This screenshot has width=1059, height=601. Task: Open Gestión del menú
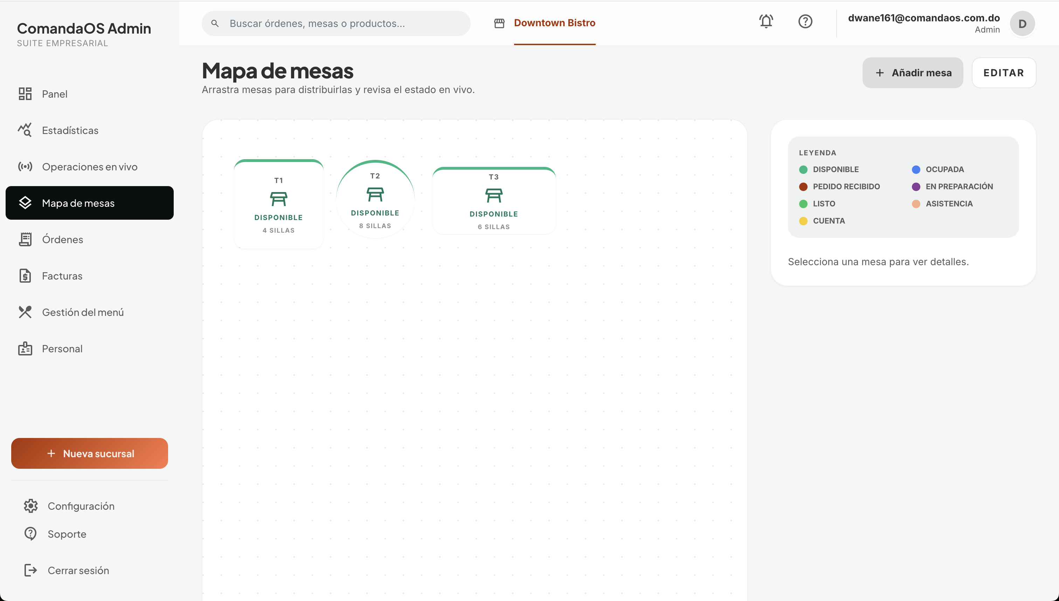(x=83, y=312)
